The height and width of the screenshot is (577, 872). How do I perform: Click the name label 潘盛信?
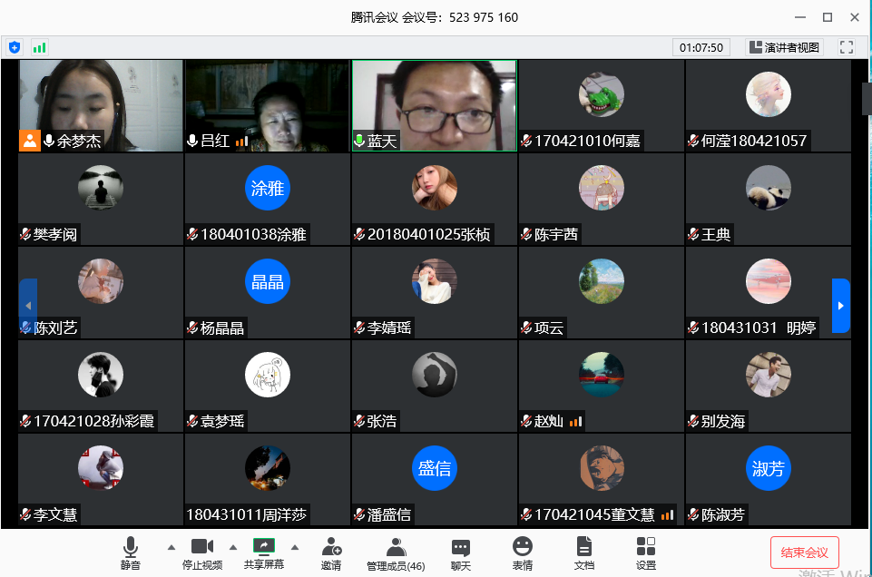point(389,514)
